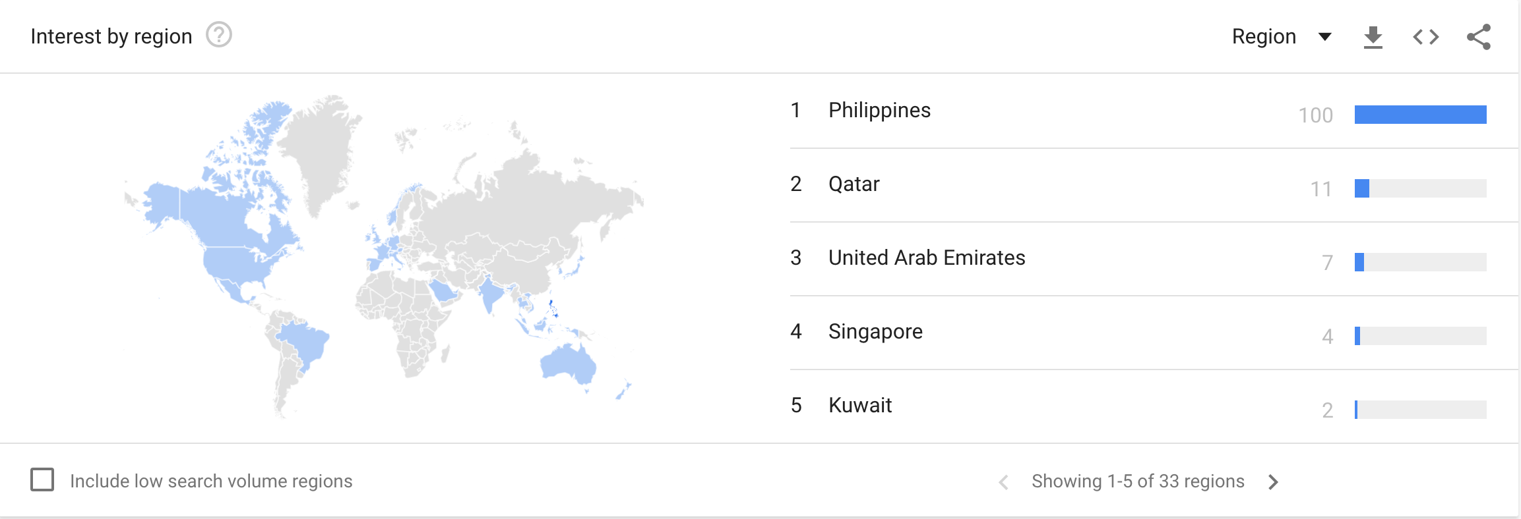The width and height of the screenshot is (1521, 519).
Task: Open United Arab Emirates entry
Action: (x=926, y=258)
